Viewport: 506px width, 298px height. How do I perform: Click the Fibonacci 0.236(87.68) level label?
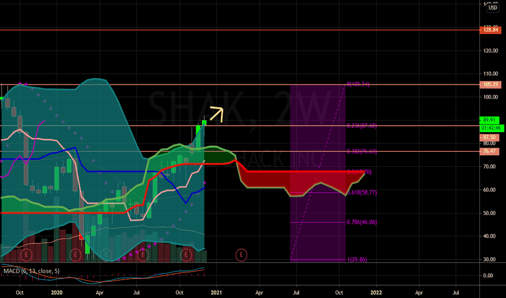coord(362,126)
